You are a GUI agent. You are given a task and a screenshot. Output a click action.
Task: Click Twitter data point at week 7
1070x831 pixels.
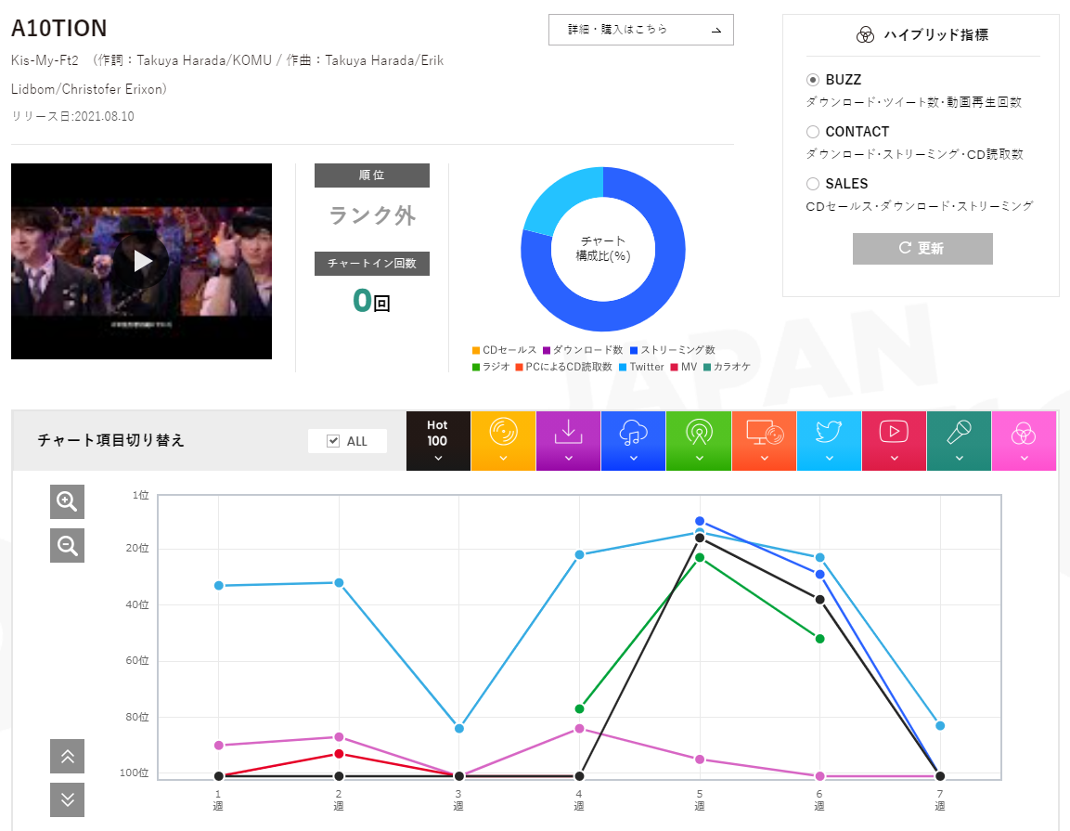940,725
